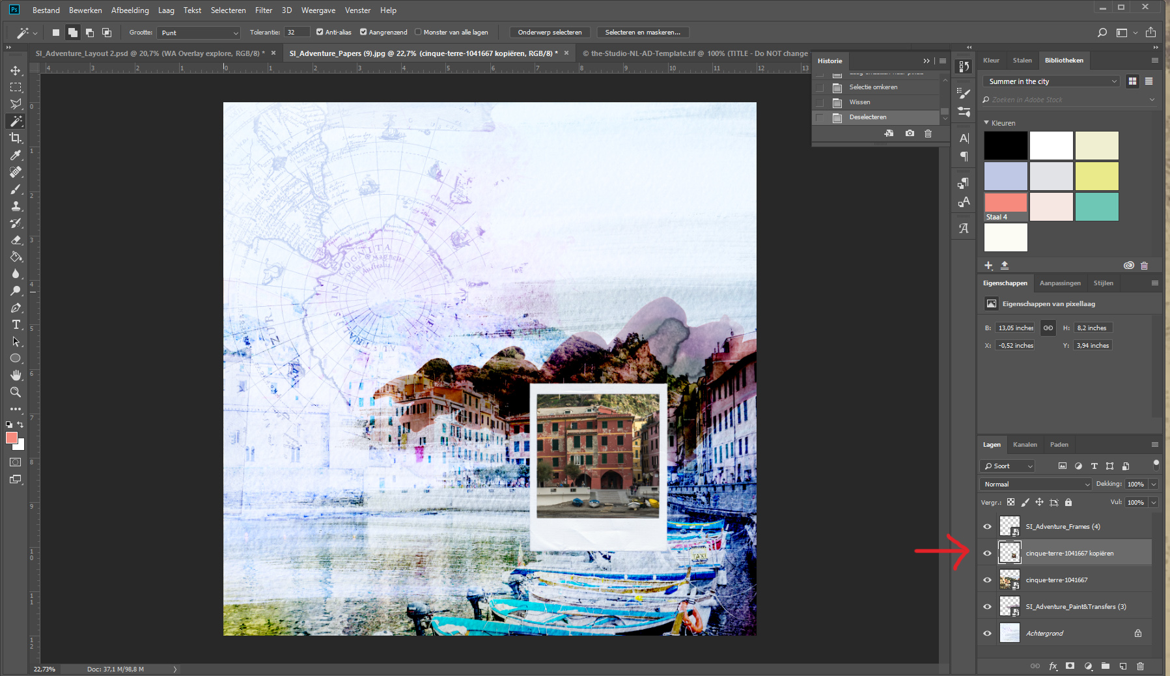Image resolution: width=1170 pixels, height=676 pixels.
Task: Hide the Achtergrond layer
Action: click(x=987, y=633)
